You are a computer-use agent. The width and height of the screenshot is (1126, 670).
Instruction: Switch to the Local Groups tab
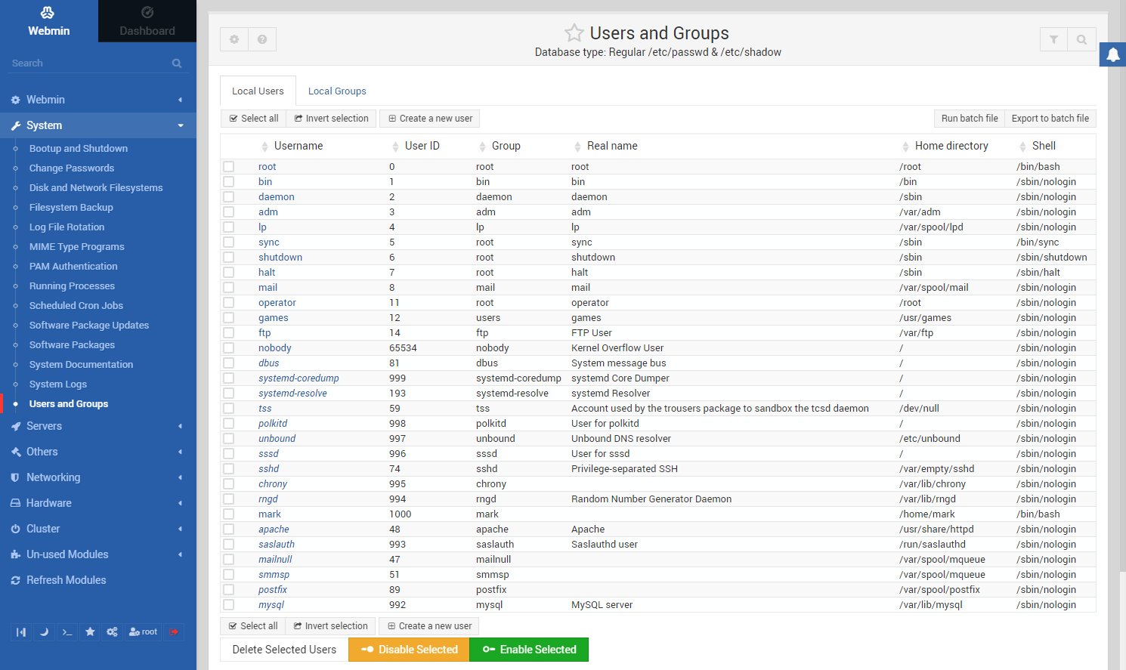click(337, 91)
